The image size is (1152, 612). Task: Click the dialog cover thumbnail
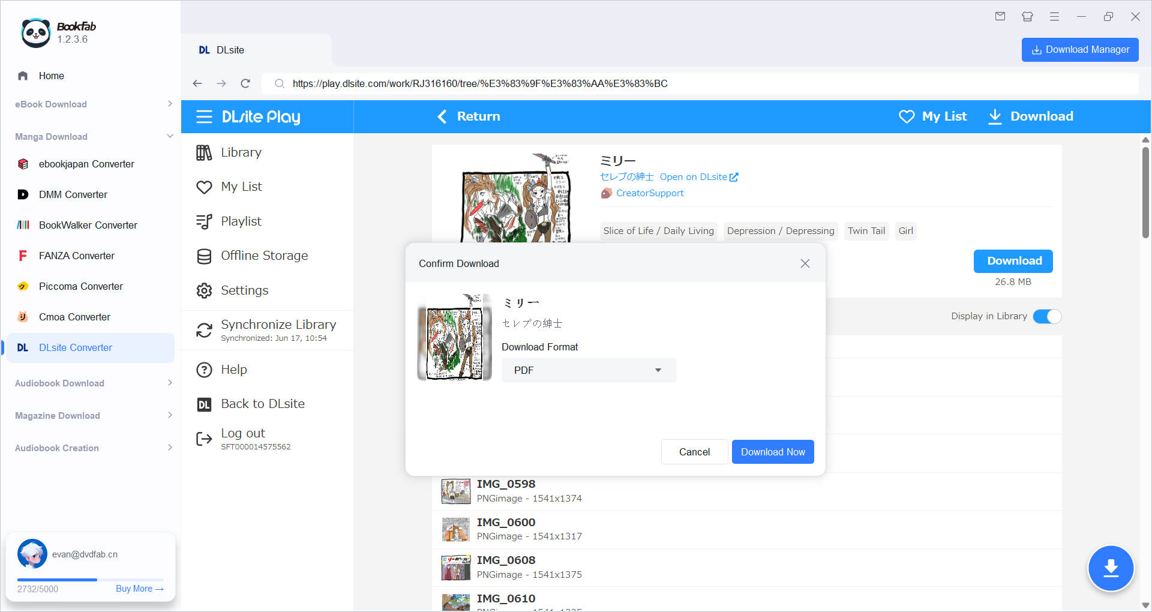click(x=454, y=337)
